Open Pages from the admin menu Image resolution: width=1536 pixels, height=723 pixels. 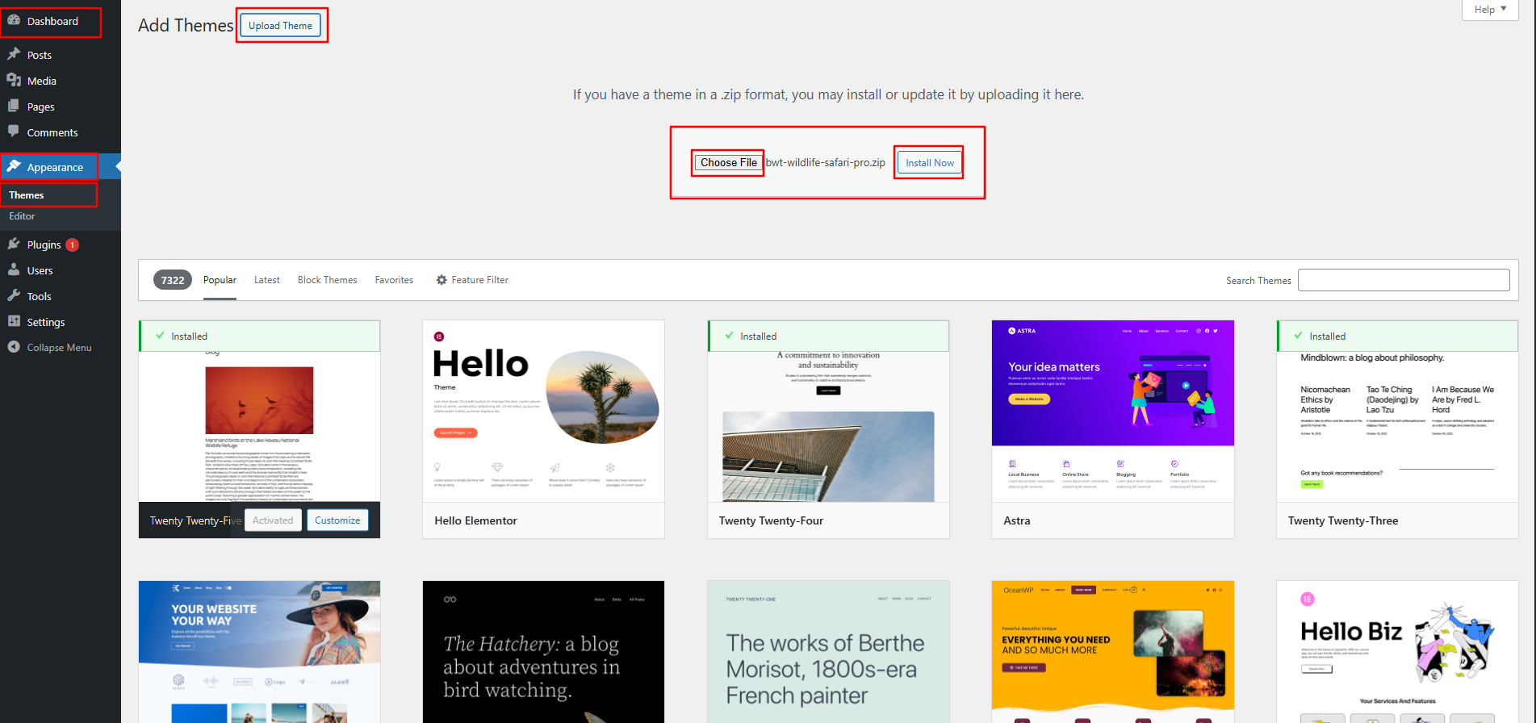click(41, 107)
